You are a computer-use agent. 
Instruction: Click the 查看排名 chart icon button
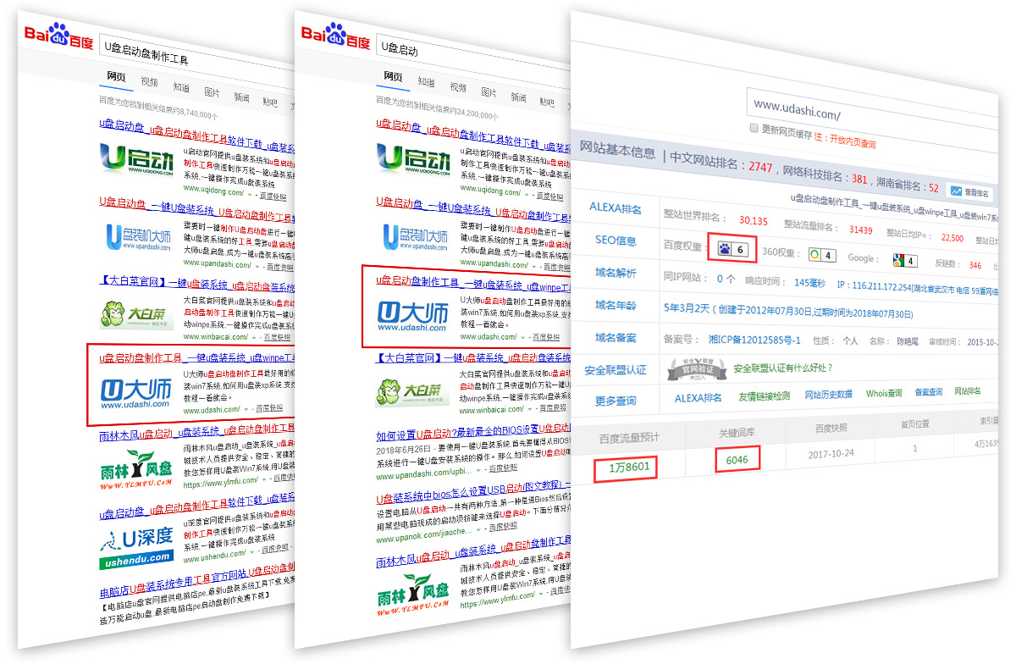pos(957,191)
